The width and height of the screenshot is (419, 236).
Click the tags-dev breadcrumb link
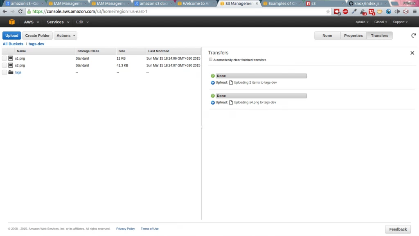(x=36, y=44)
